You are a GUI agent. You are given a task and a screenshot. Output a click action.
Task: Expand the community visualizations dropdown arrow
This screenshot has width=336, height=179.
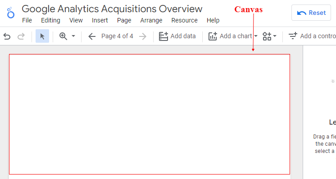click(275, 36)
